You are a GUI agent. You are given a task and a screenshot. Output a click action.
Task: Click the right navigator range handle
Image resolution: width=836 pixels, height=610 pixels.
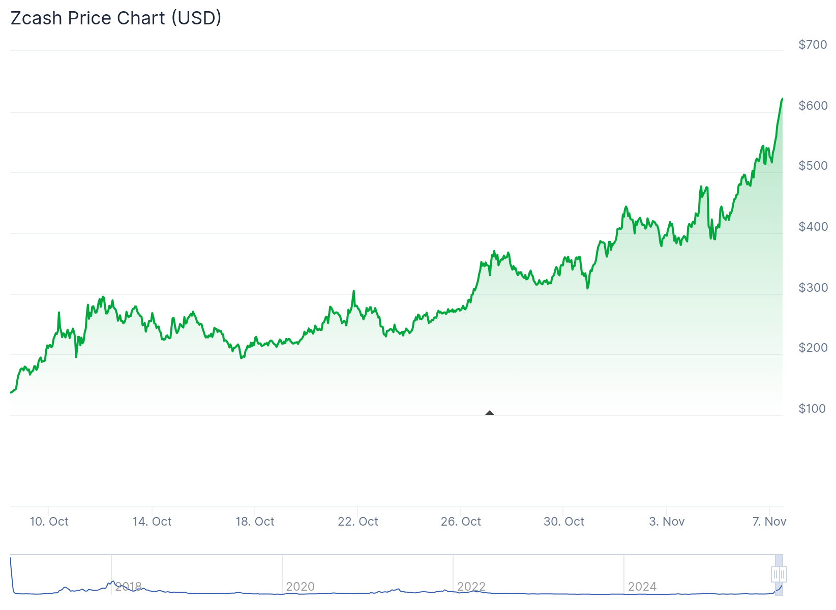pos(783,574)
